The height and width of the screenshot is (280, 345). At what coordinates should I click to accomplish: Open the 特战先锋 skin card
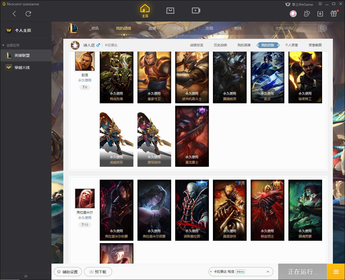click(x=116, y=77)
